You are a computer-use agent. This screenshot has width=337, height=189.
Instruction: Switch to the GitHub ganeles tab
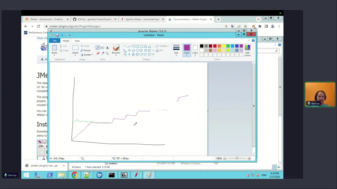[94, 19]
